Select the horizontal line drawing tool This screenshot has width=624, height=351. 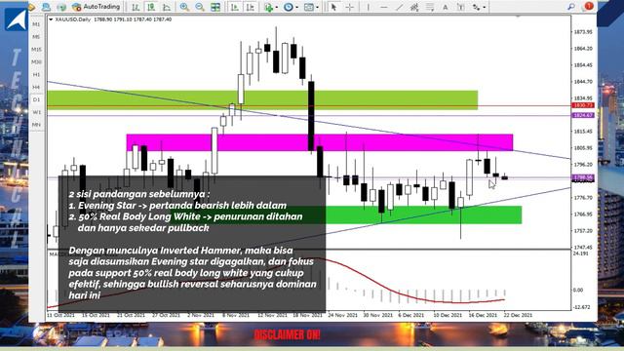pyautogui.click(x=383, y=7)
